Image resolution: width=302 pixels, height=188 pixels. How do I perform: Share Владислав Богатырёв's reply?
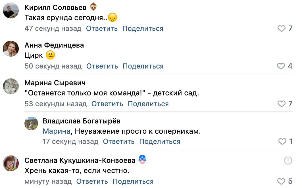160,142
